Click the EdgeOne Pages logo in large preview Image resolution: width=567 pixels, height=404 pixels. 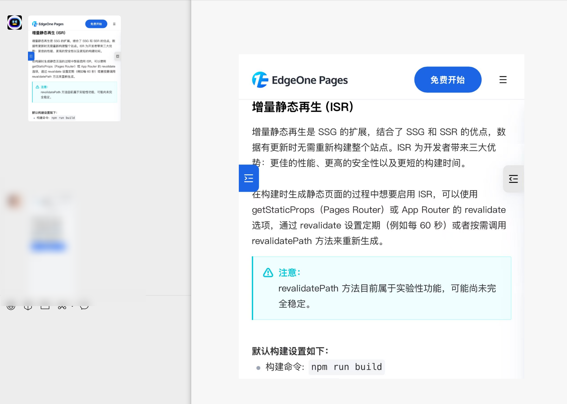click(x=300, y=80)
